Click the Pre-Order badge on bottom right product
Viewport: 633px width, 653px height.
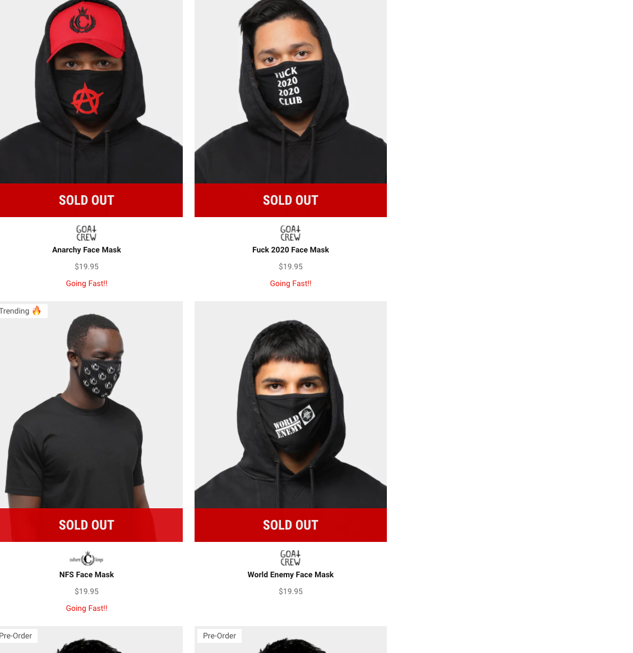click(x=219, y=636)
